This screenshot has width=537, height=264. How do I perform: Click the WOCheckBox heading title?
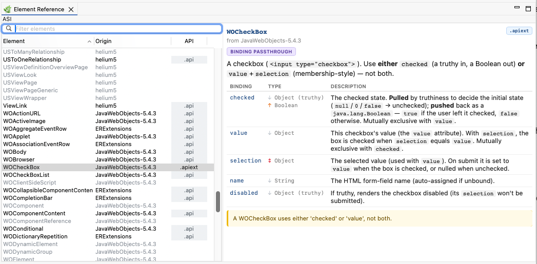[247, 32]
